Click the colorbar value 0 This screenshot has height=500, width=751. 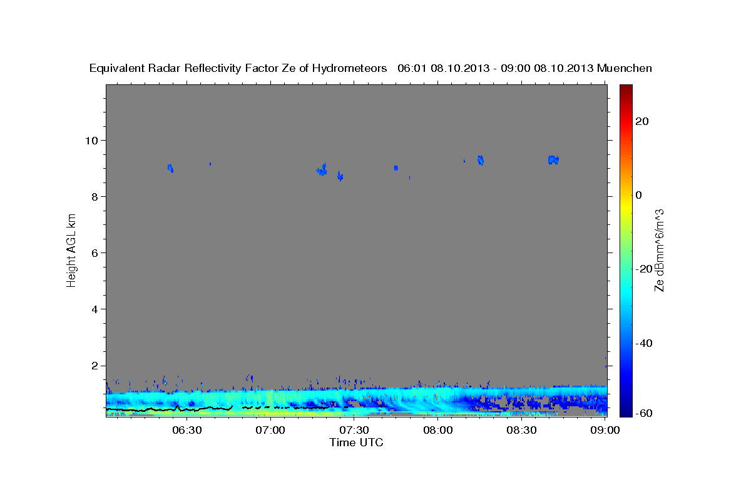pyautogui.click(x=638, y=195)
